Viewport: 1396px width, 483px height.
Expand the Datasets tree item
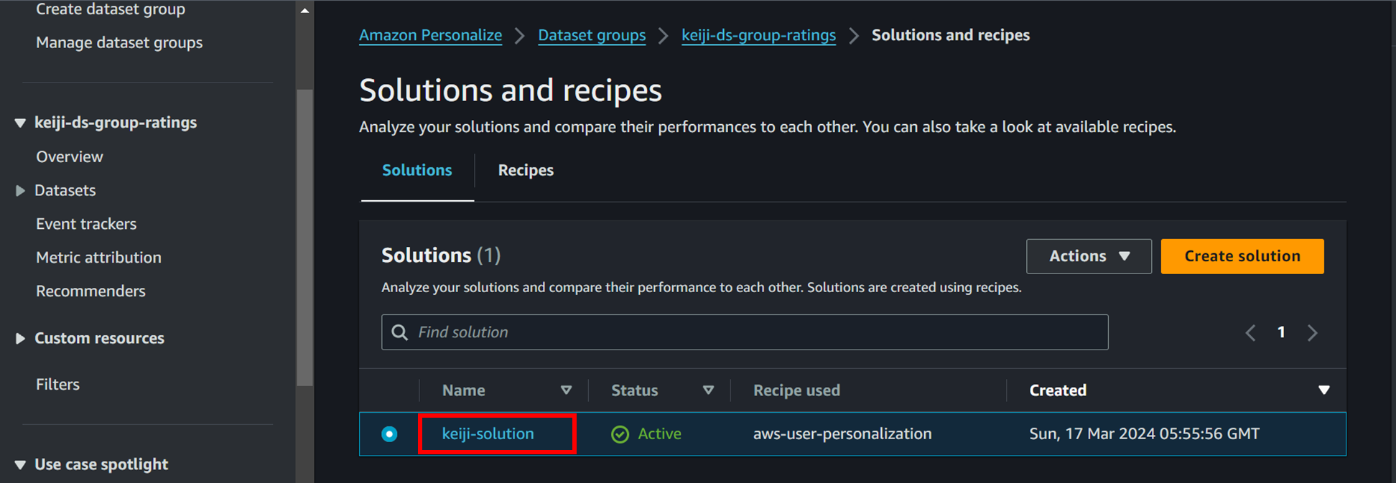(20, 190)
